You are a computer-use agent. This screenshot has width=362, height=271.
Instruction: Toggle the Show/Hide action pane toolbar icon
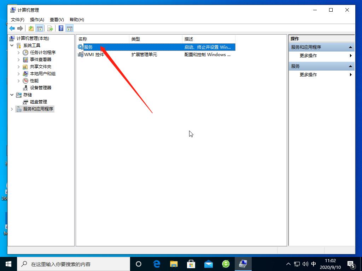69,28
